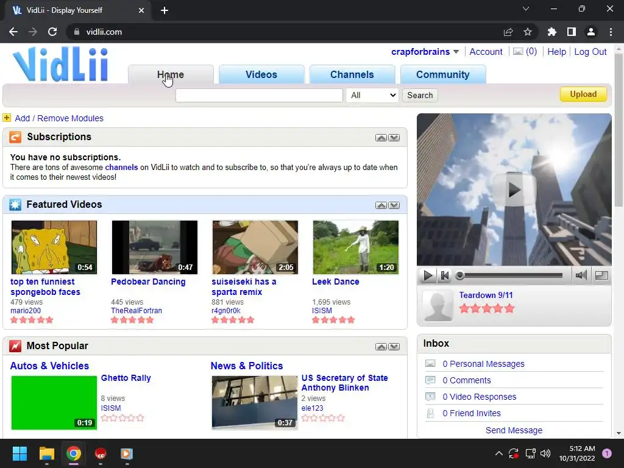Screen dimensions: 624x468
Task: Move Subscriptions module down
Action: pos(394,138)
